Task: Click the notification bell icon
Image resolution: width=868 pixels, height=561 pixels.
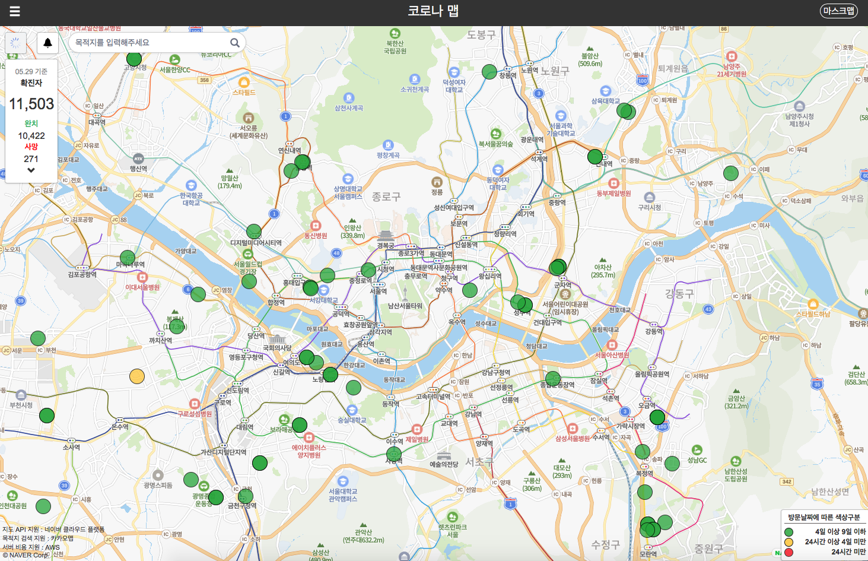Action: tap(47, 43)
